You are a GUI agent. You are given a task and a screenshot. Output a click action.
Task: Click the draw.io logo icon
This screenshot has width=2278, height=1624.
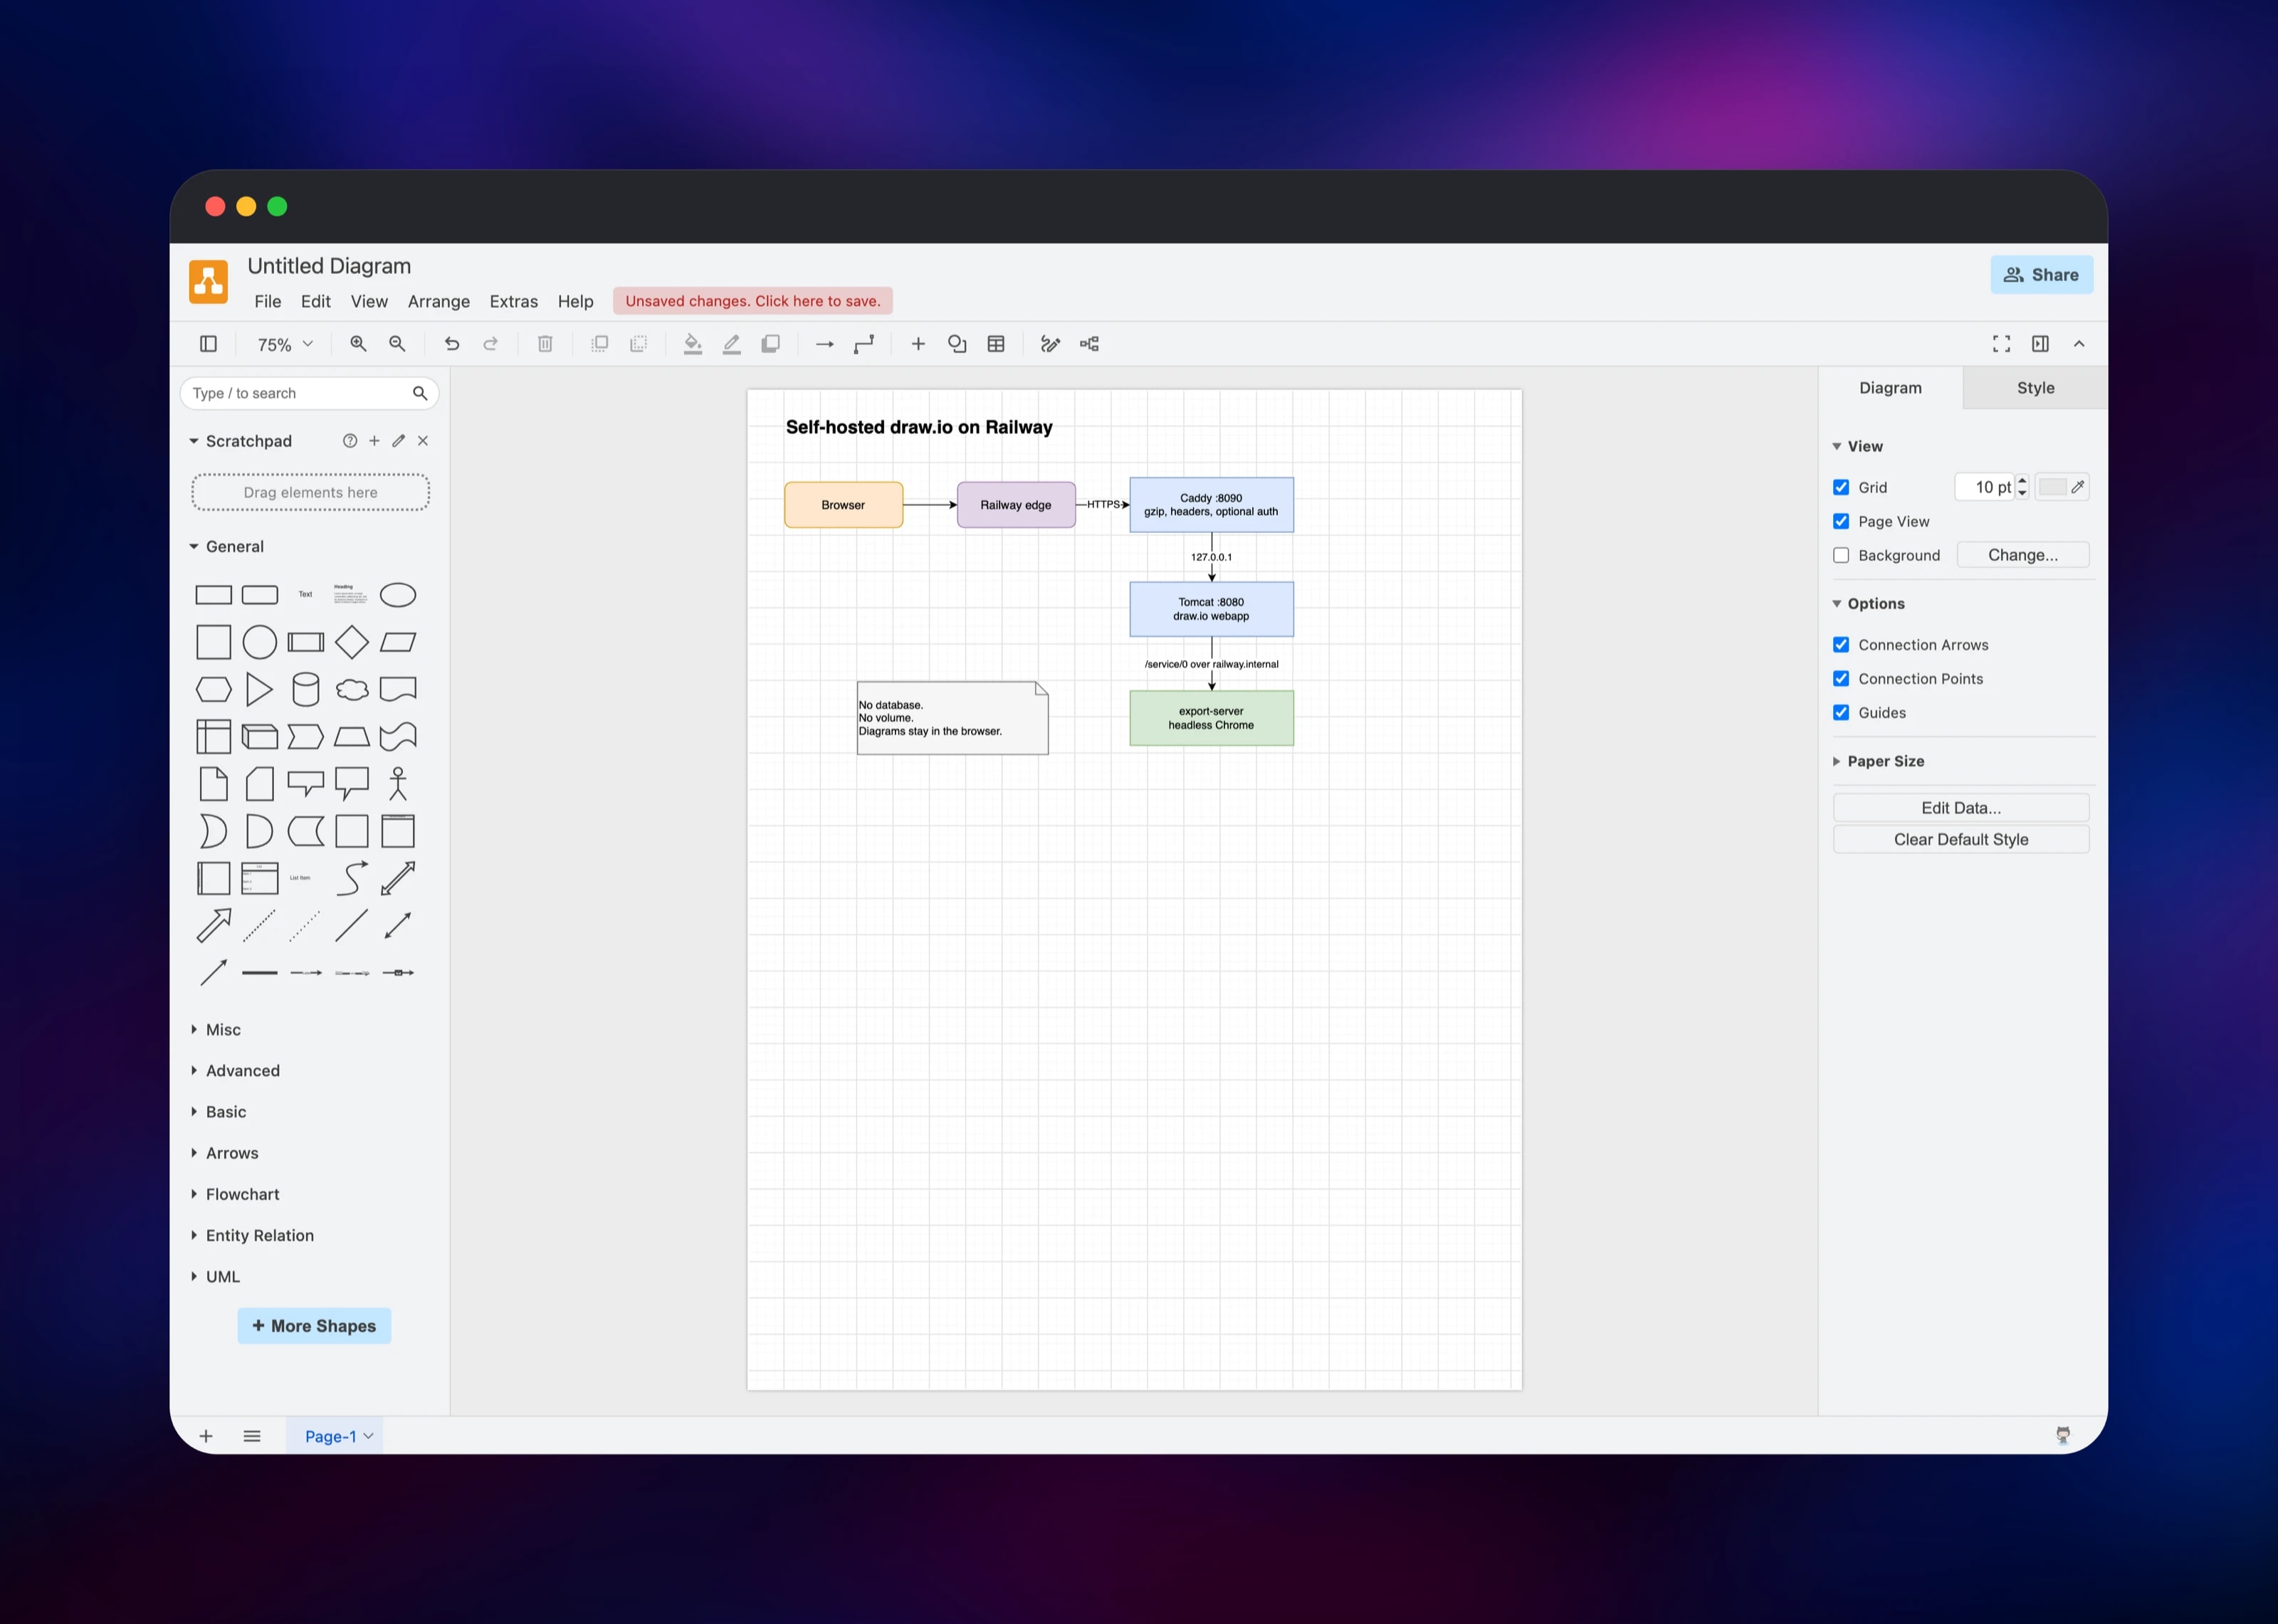coord(208,281)
